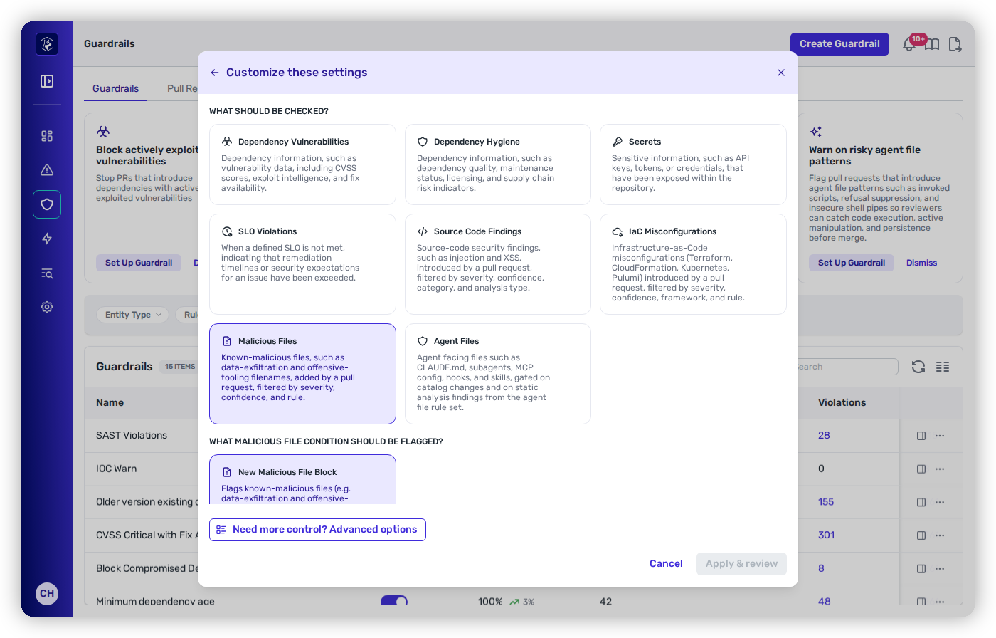The width and height of the screenshot is (996, 638).
Task: Open the search list icon in the sidebar
Action: pyautogui.click(x=47, y=273)
